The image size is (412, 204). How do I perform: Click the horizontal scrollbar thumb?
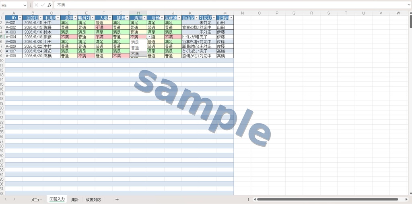point(328,200)
